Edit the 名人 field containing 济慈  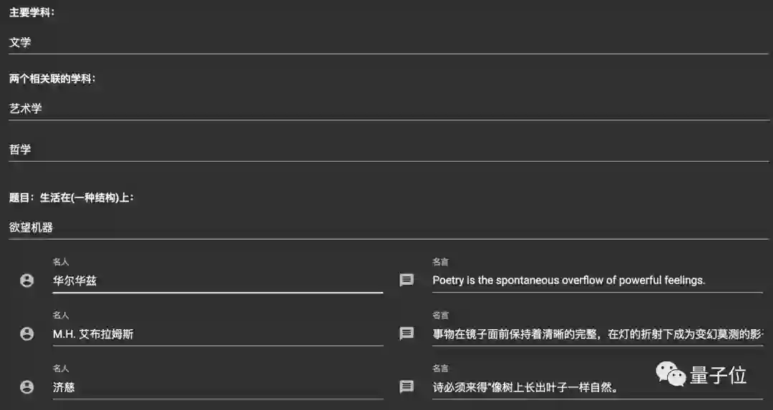[217, 387]
